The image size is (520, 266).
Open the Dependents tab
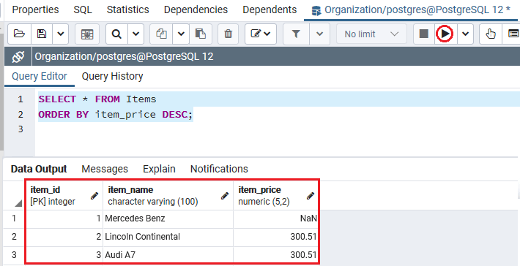(270, 9)
